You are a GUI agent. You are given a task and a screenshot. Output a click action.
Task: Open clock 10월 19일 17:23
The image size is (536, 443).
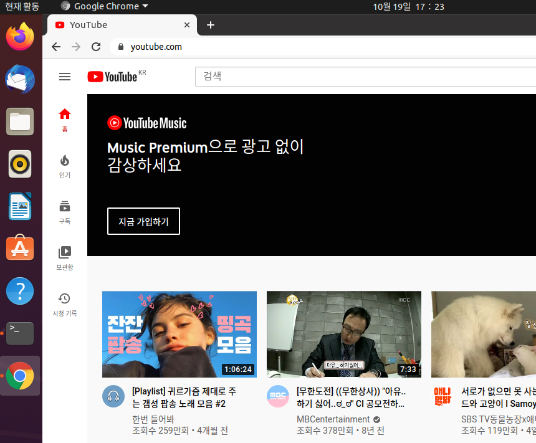click(408, 6)
